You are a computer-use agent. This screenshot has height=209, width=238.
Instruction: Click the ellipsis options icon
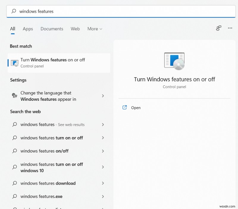pyautogui.click(x=230, y=28)
